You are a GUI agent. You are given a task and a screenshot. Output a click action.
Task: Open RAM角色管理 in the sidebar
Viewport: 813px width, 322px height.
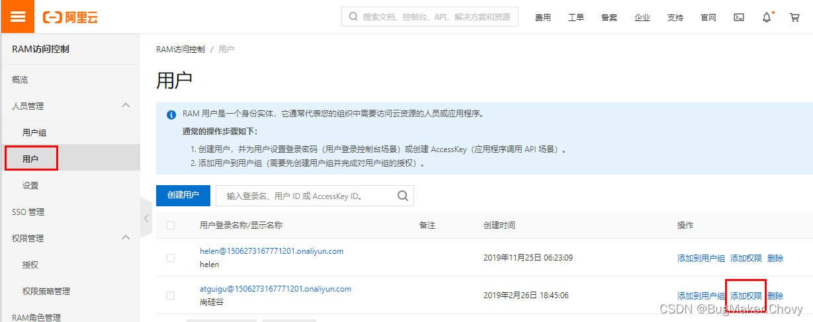click(x=36, y=317)
